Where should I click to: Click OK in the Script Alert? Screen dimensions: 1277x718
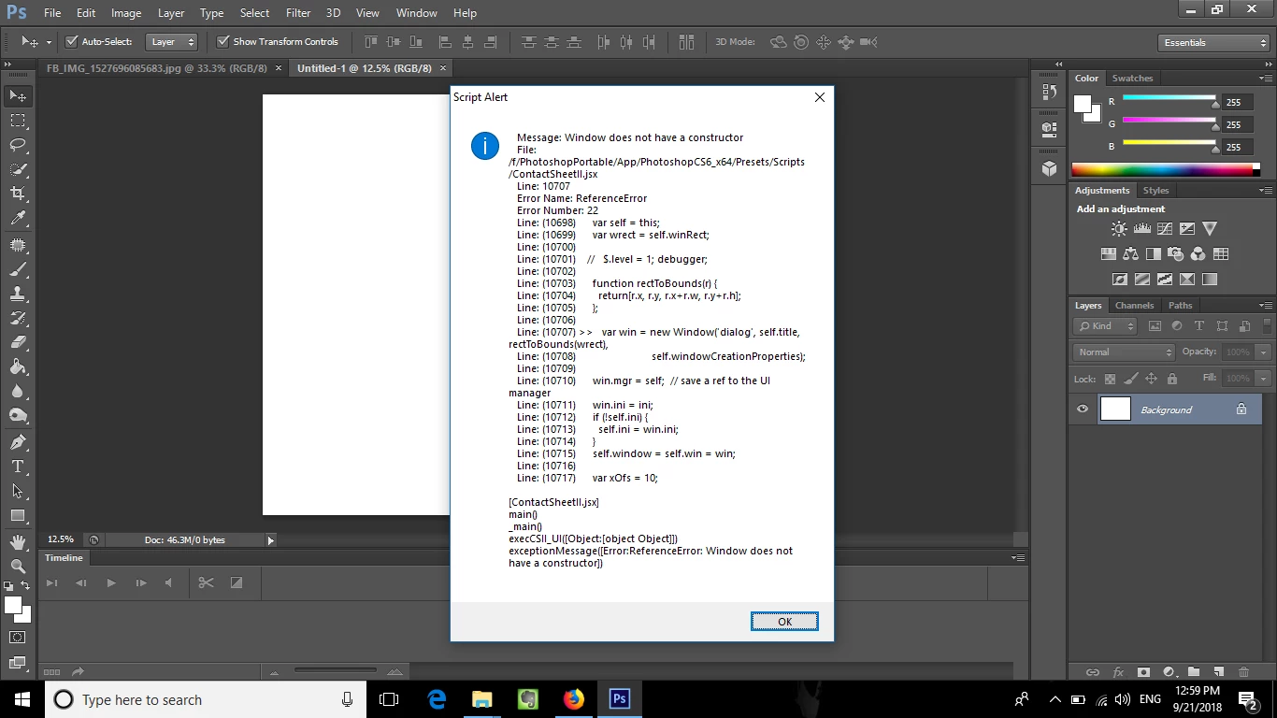(x=784, y=622)
